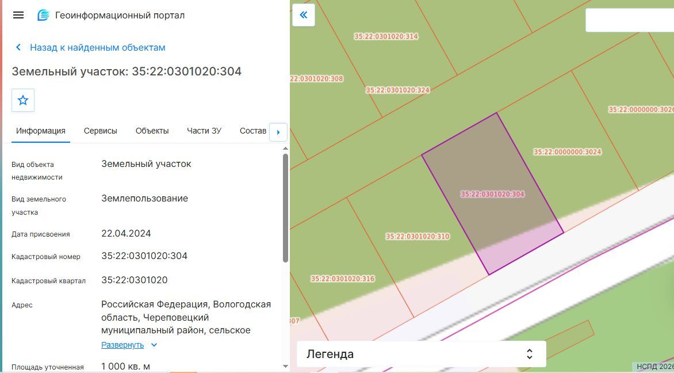Select parcel 35:22:0301020:310 on map

418,236
